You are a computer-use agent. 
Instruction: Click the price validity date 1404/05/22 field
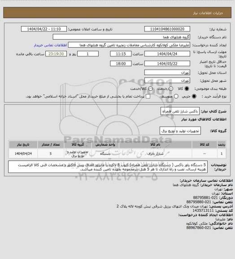[167, 63]
